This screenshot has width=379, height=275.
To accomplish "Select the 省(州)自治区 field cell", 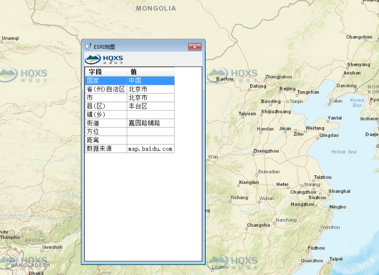I will tap(106, 89).
